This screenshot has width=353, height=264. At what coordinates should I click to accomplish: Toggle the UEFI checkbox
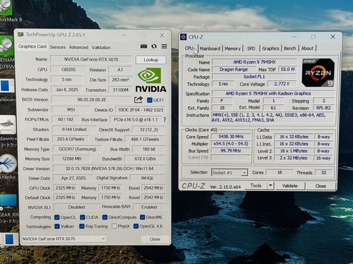[150, 100]
